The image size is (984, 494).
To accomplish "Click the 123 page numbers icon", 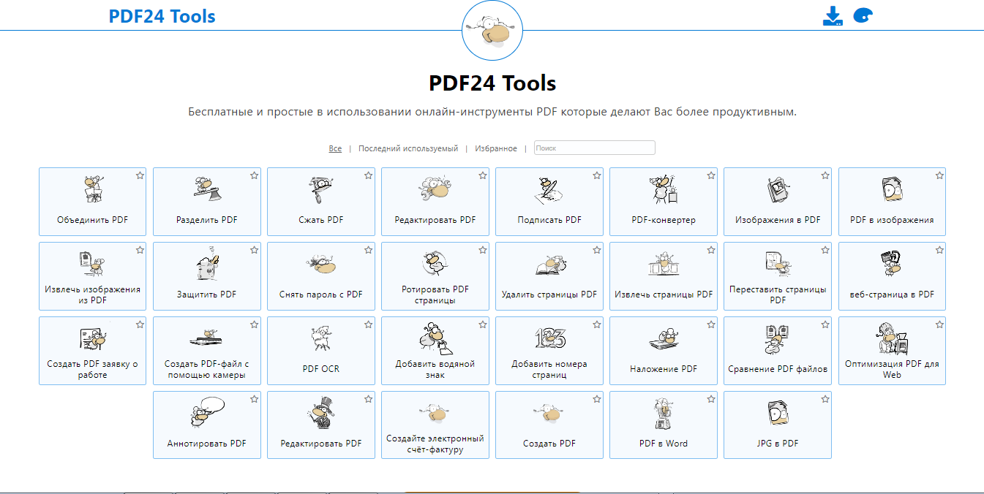I will (549, 337).
